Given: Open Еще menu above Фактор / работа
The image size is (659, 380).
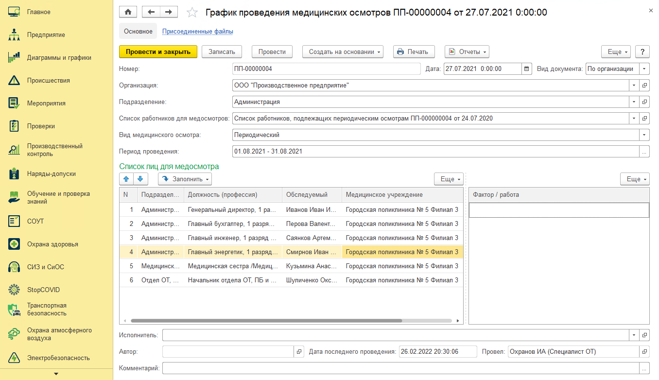Looking at the screenshot, I should (x=635, y=179).
